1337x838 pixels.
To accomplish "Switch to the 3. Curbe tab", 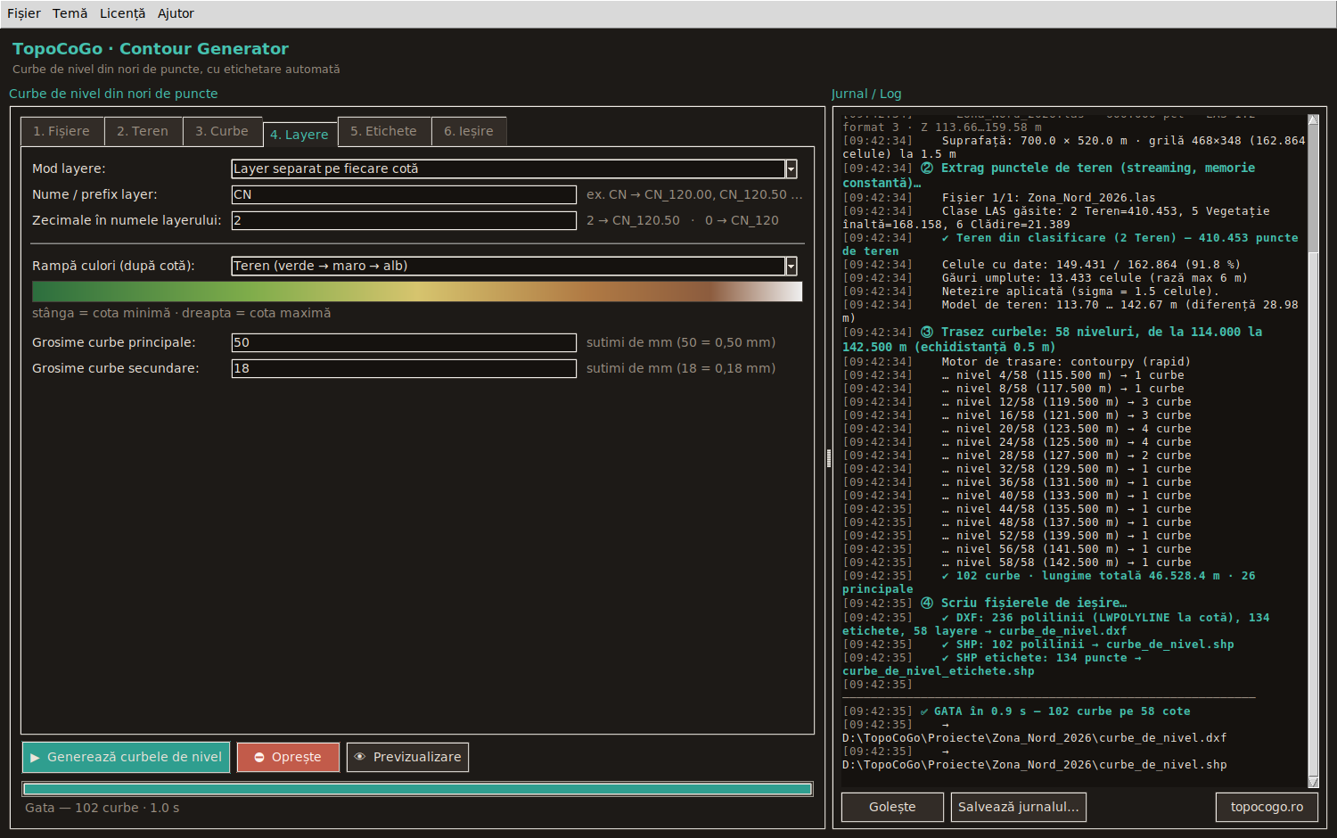I will click(x=222, y=131).
